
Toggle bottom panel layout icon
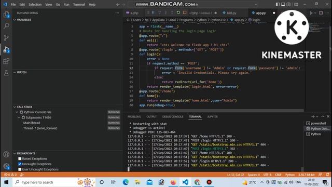(x=283, y=5)
